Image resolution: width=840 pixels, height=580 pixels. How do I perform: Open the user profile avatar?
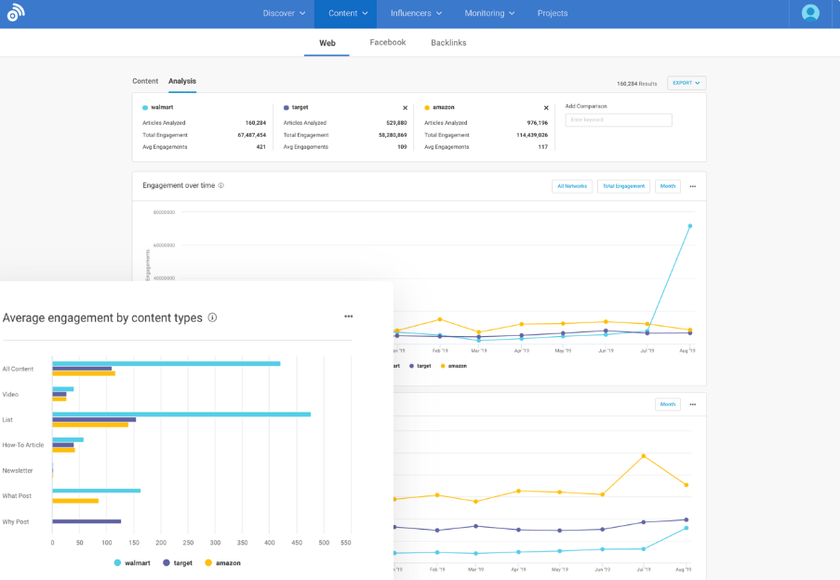pos(810,13)
